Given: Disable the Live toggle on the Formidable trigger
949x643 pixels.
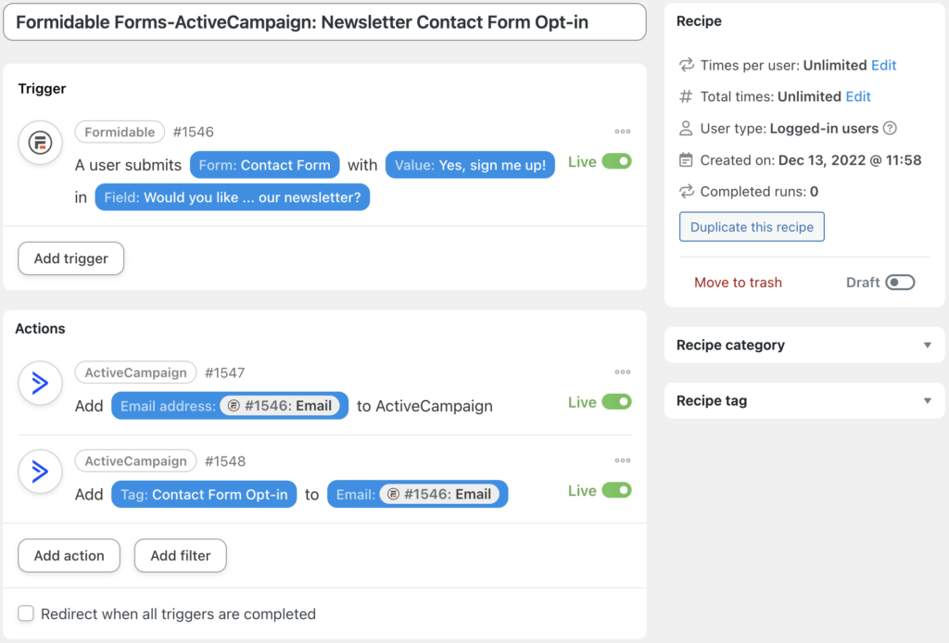Looking at the screenshot, I should (x=619, y=160).
